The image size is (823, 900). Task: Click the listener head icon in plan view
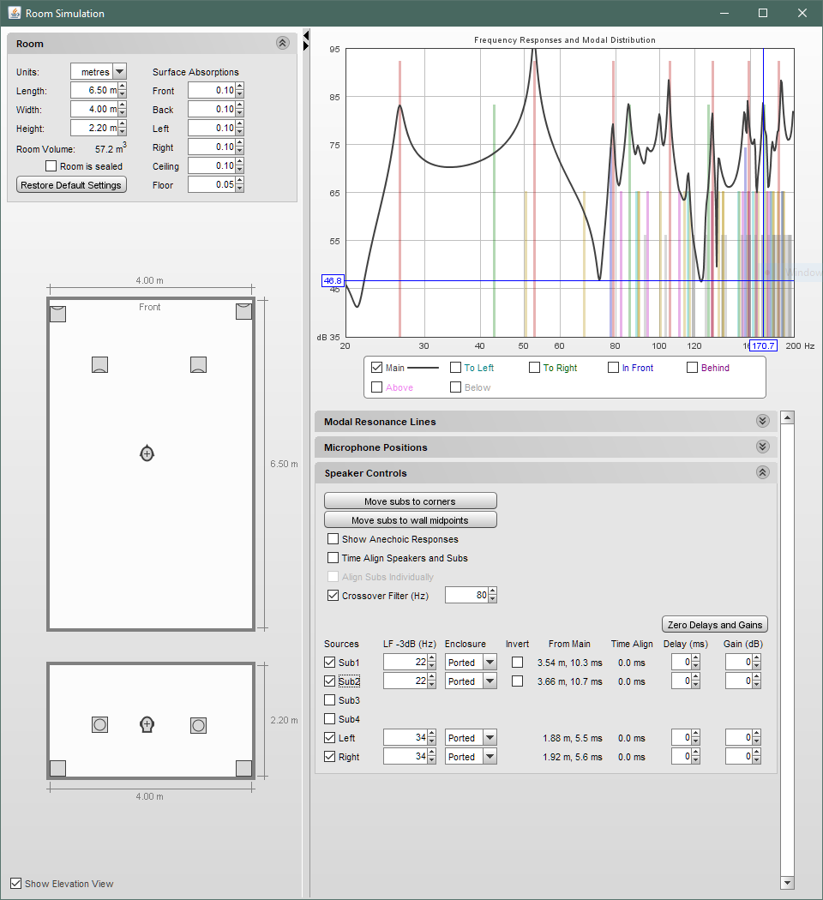(x=147, y=453)
